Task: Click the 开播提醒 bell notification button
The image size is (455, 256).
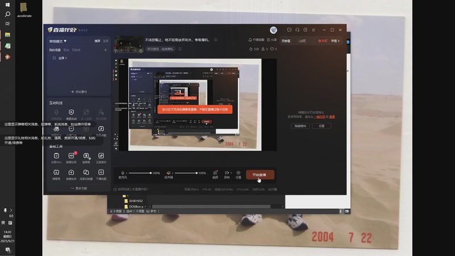Action: pos(257,40)
